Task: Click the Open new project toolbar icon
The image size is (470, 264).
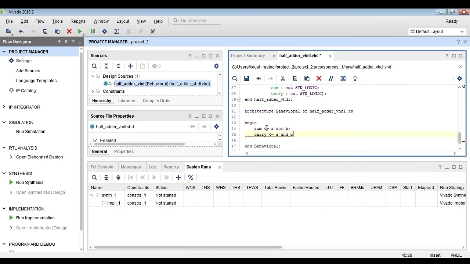Action: 9,32
